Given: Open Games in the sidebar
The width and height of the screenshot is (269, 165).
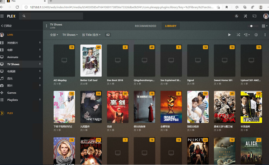Looking at the screenshot, I should coord(12,93).
